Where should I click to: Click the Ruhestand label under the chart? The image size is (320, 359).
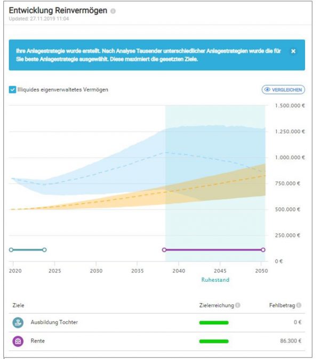tap(215, 279)
